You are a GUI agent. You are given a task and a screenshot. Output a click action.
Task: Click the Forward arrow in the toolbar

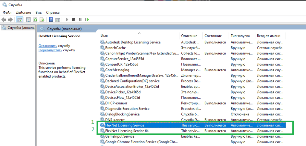pos(10,20)
